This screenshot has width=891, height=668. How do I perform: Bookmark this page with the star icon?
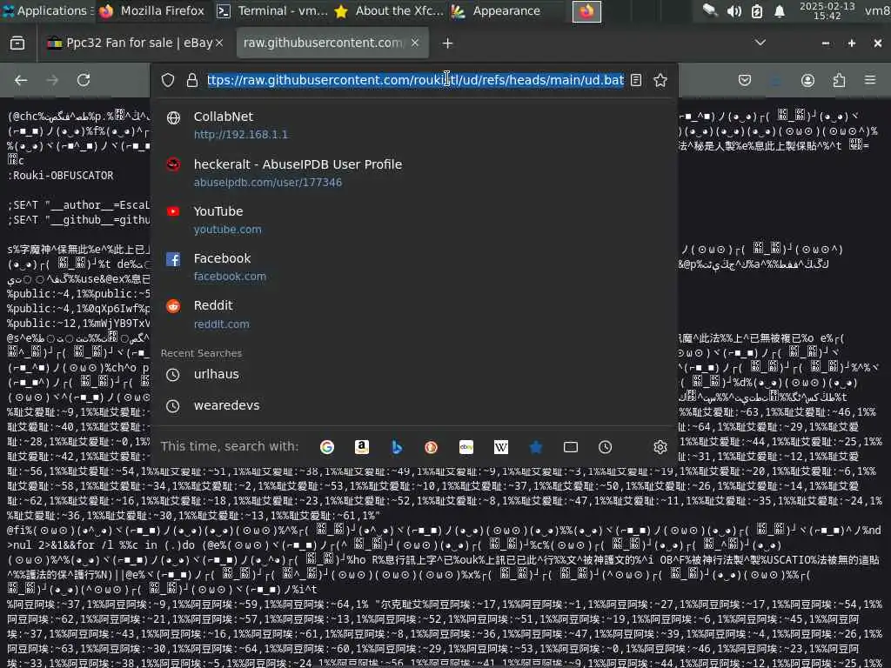[x=660, y=80]
